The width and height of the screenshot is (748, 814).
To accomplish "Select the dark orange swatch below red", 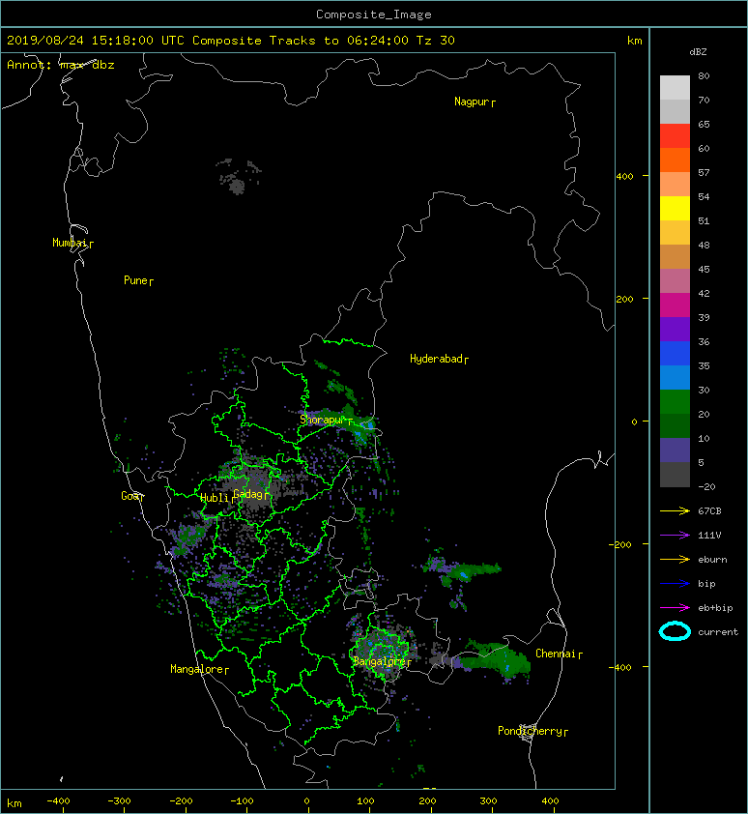I will pos(675,160).
